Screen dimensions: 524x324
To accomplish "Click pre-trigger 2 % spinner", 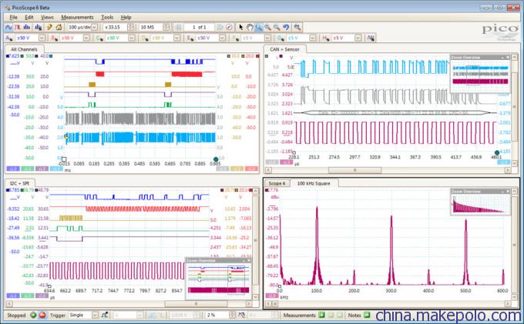I will [232, 315].
